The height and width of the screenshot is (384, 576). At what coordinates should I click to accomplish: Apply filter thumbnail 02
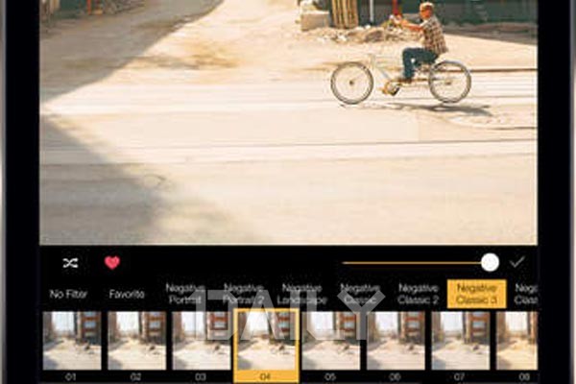(136, 341)
